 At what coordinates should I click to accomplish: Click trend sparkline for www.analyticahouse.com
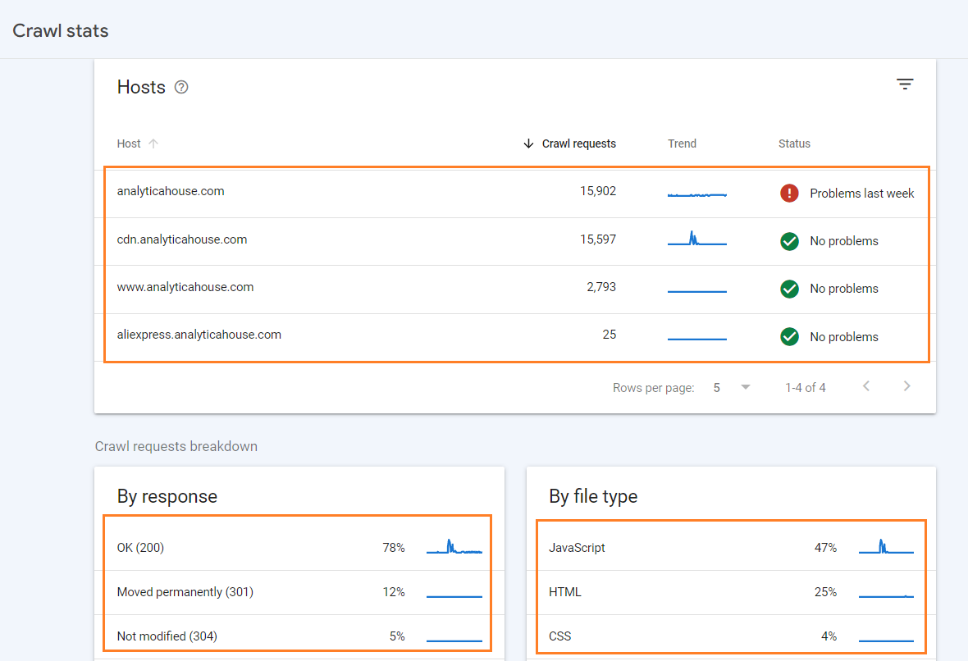tap(697, 290)
